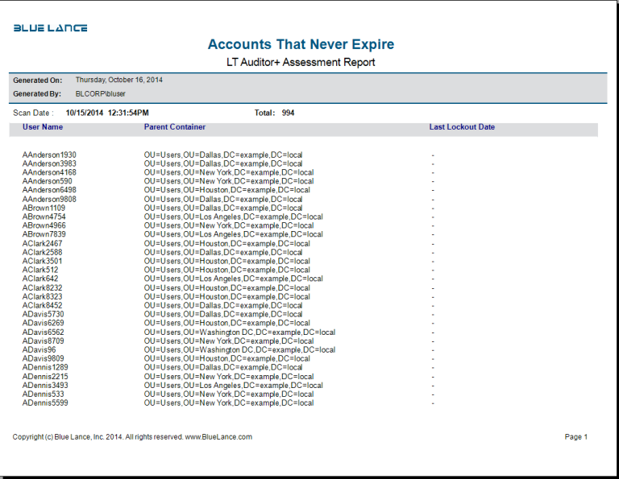Pick the ADavis6562 user name
The height and width of the screenshot is (479, 619).
click(44, 332)
